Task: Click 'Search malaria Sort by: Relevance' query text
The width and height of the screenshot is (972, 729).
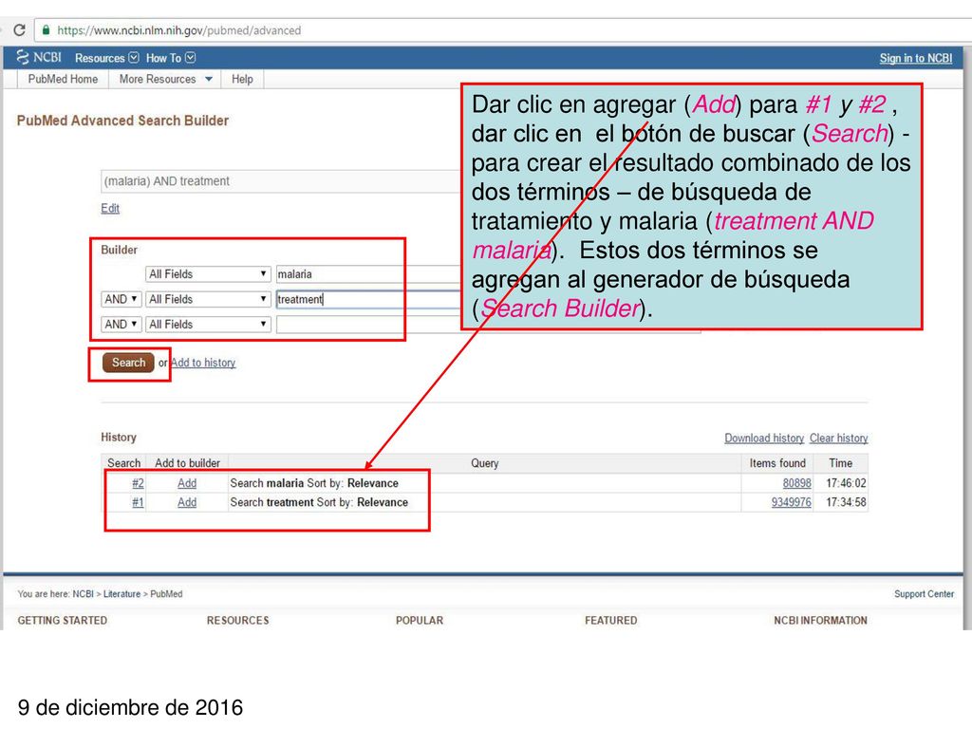Action: 314,483
